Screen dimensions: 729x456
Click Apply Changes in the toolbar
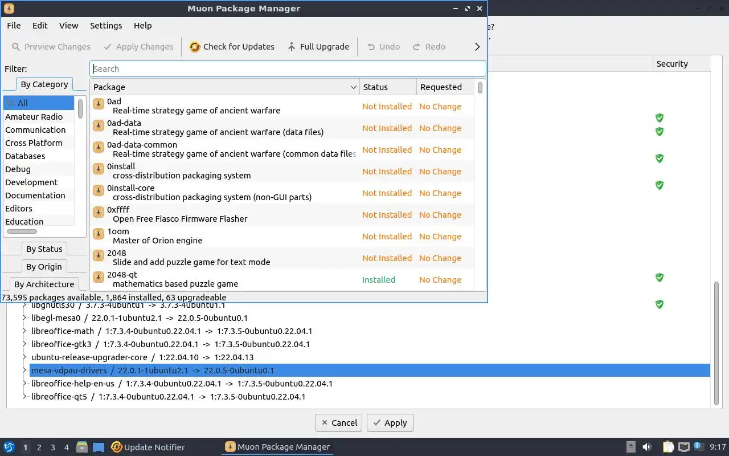coord(138,47)
